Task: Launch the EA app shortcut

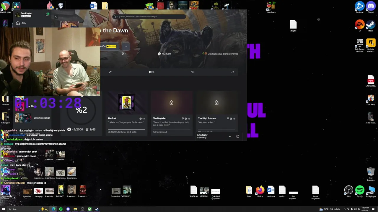Action: pyautogui.click(x=360, y=26)
